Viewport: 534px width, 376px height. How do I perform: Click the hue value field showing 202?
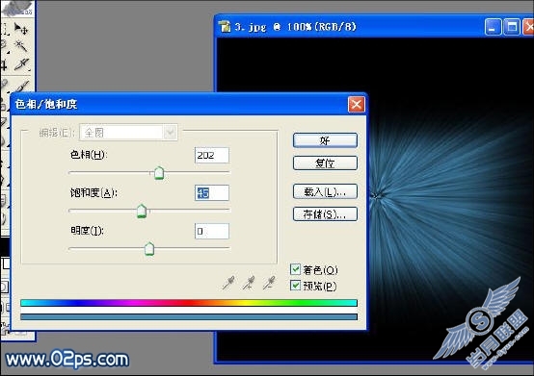[212, 155]
